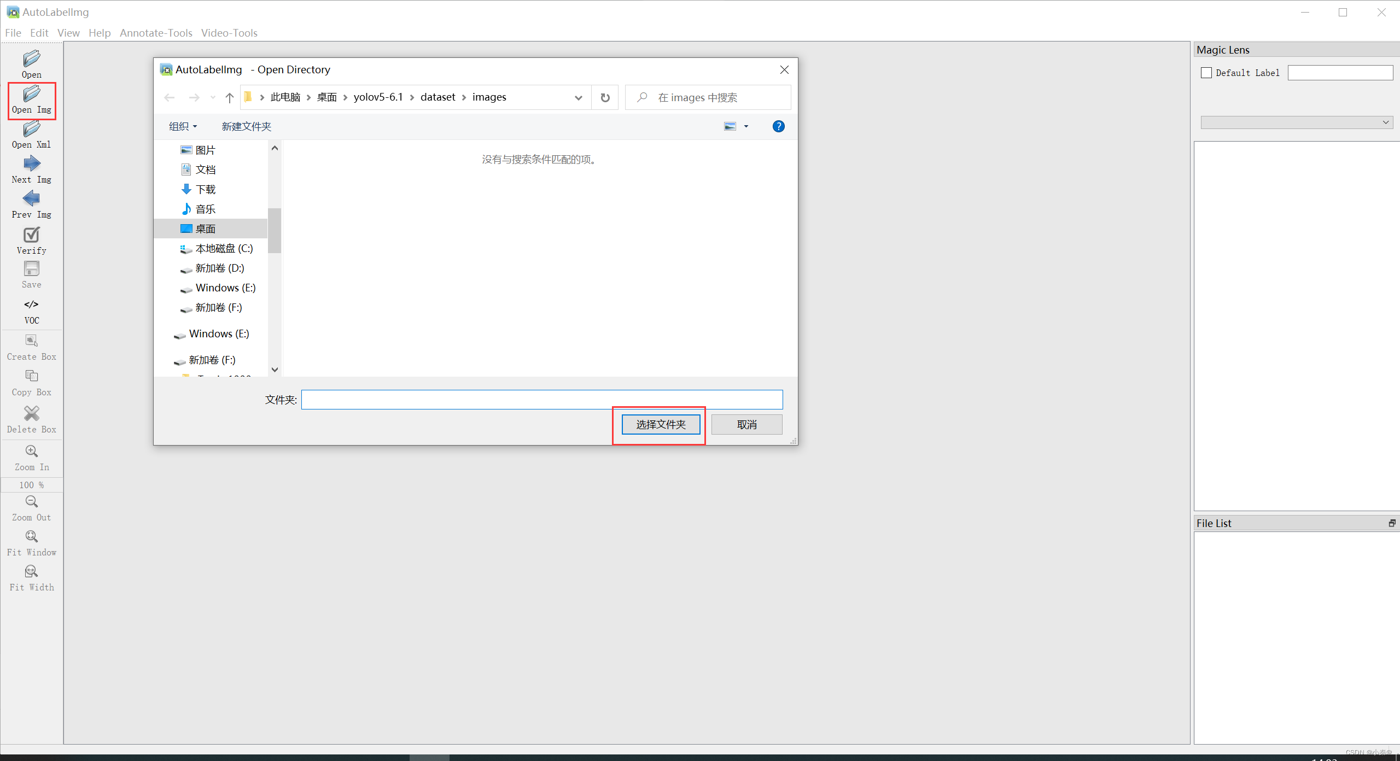Open the Video-Tools menu
Screen dimensions: 1400x761
[x=229, y=33]
